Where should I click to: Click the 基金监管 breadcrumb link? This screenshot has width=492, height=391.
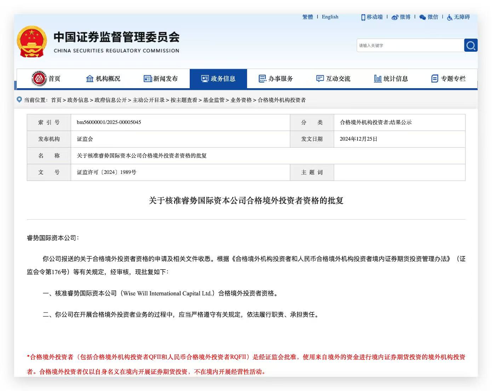point(214,100)
